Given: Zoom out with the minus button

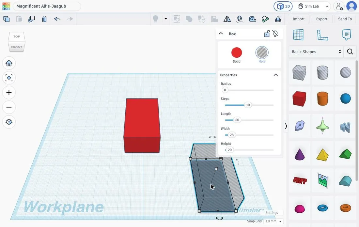Looking at the screenshot, I should (9, 107).
